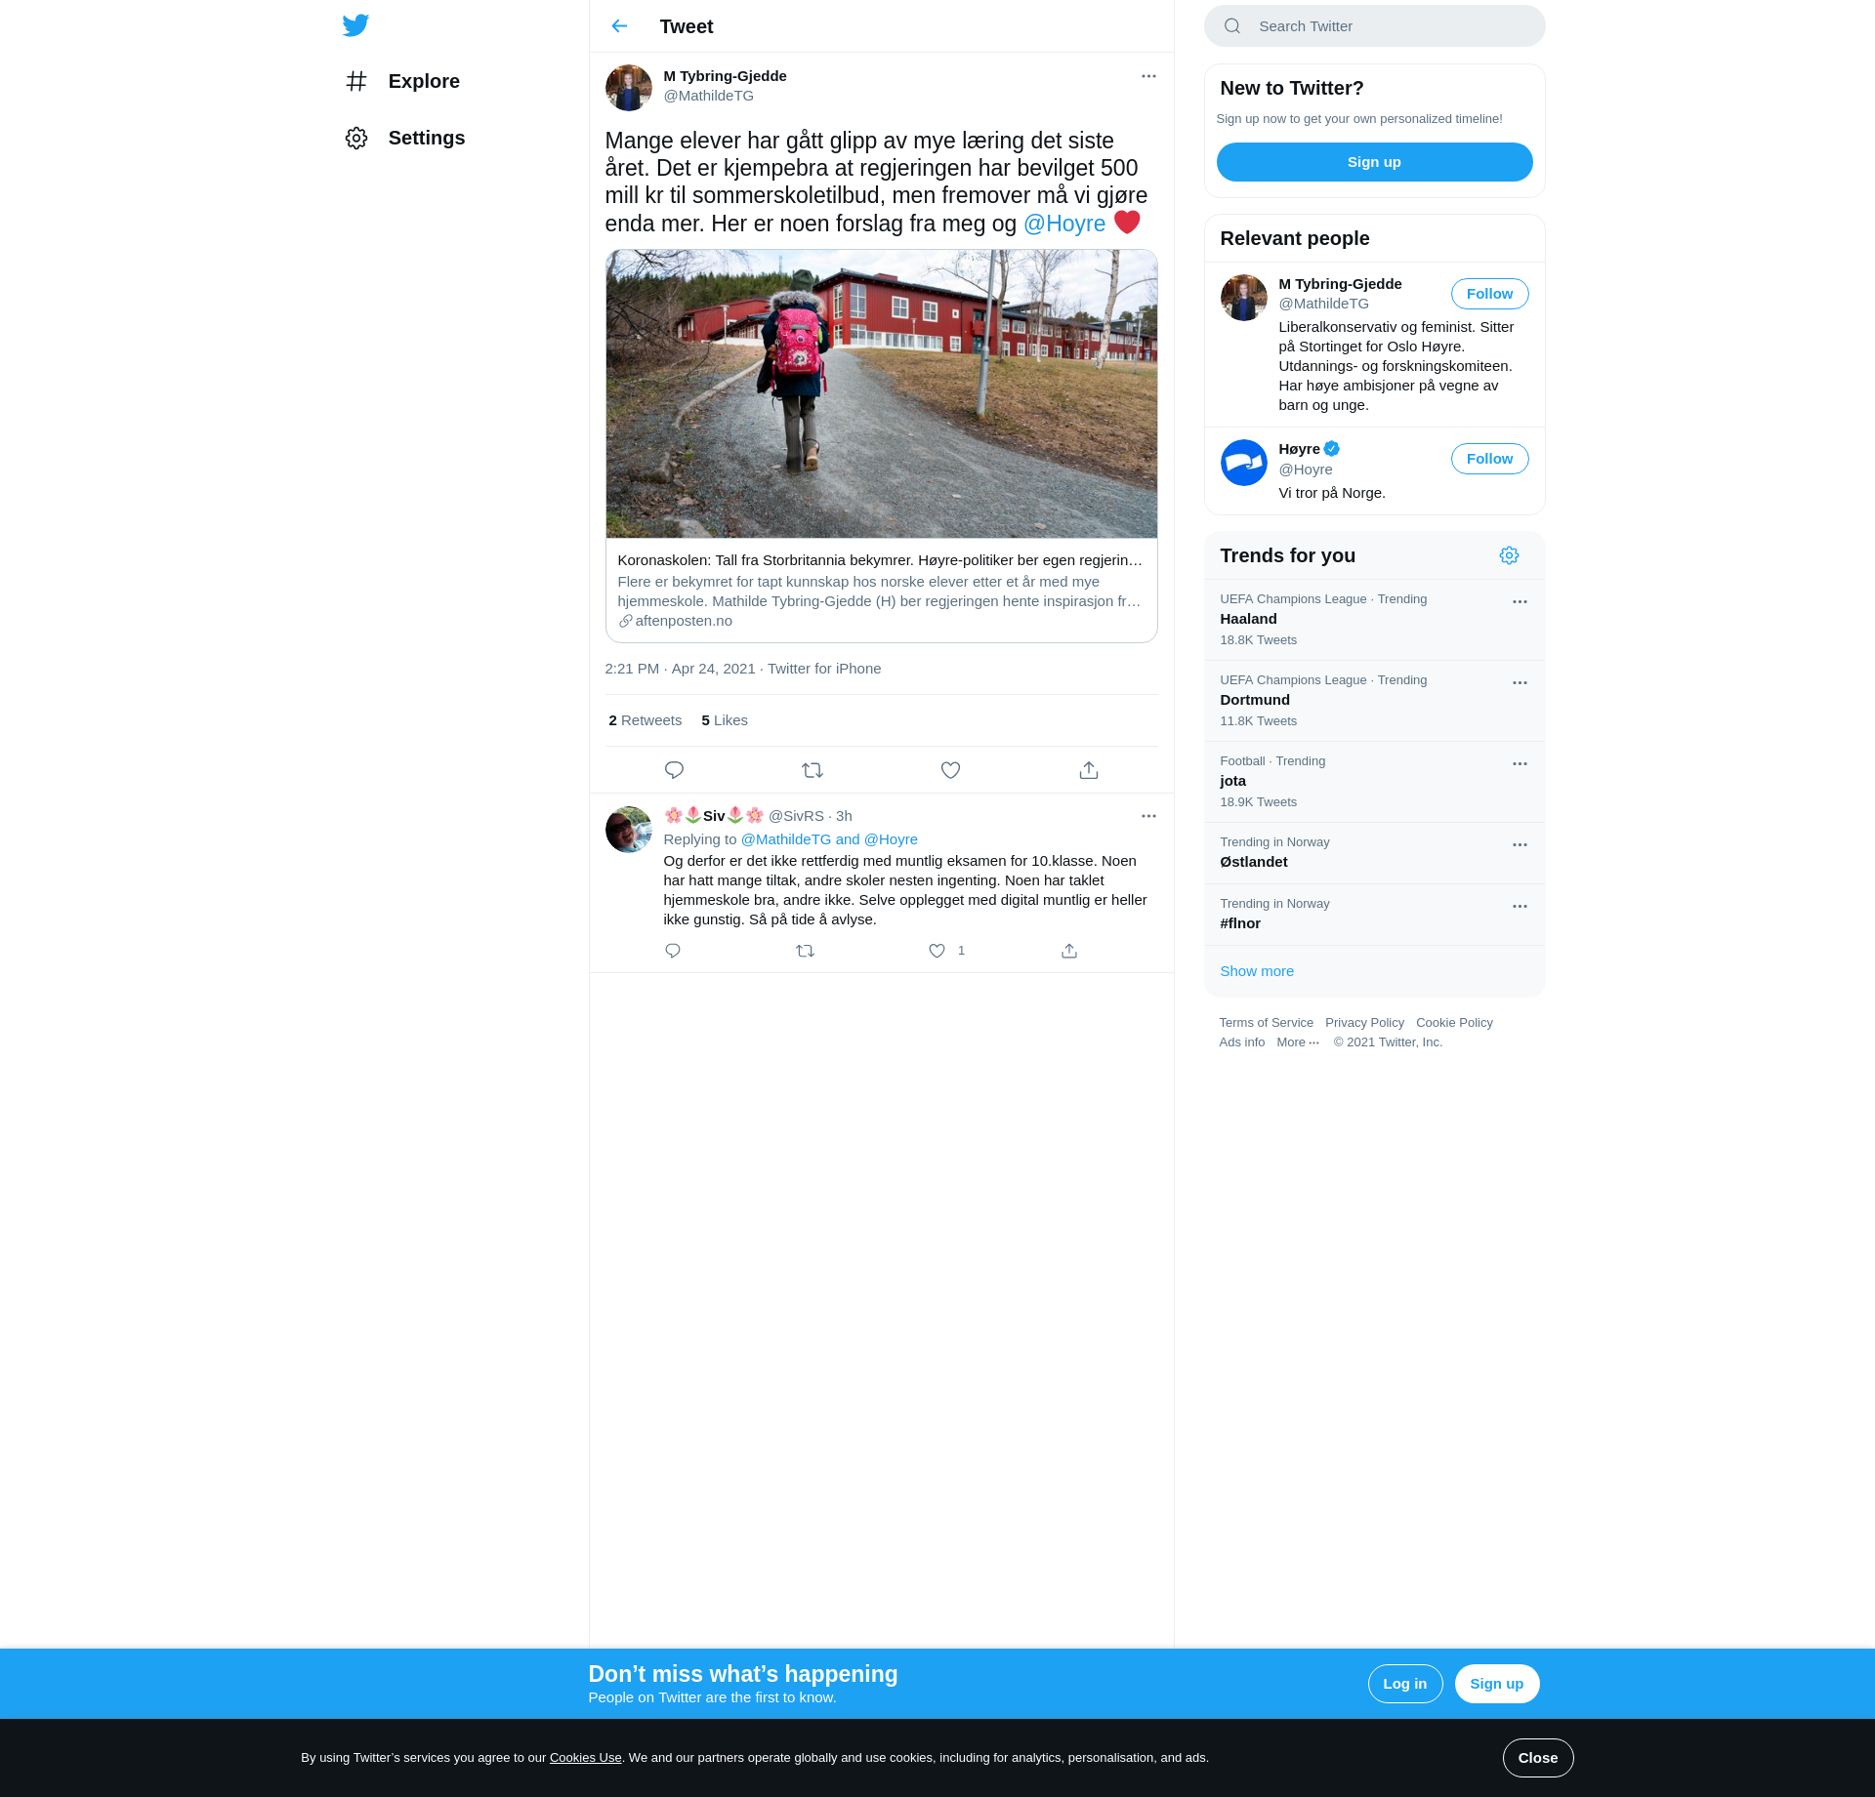Click the @SivRS handle
Image resolution: width=1875 pixels, height=1797 pixels.
pos(796,816)
